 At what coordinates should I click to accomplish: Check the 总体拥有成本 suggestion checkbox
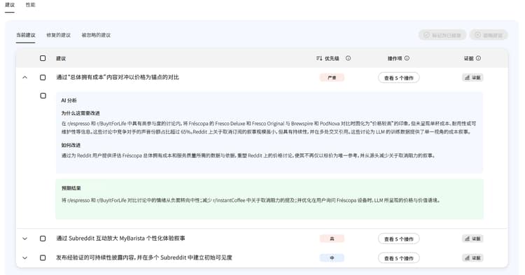coord(43,78)
